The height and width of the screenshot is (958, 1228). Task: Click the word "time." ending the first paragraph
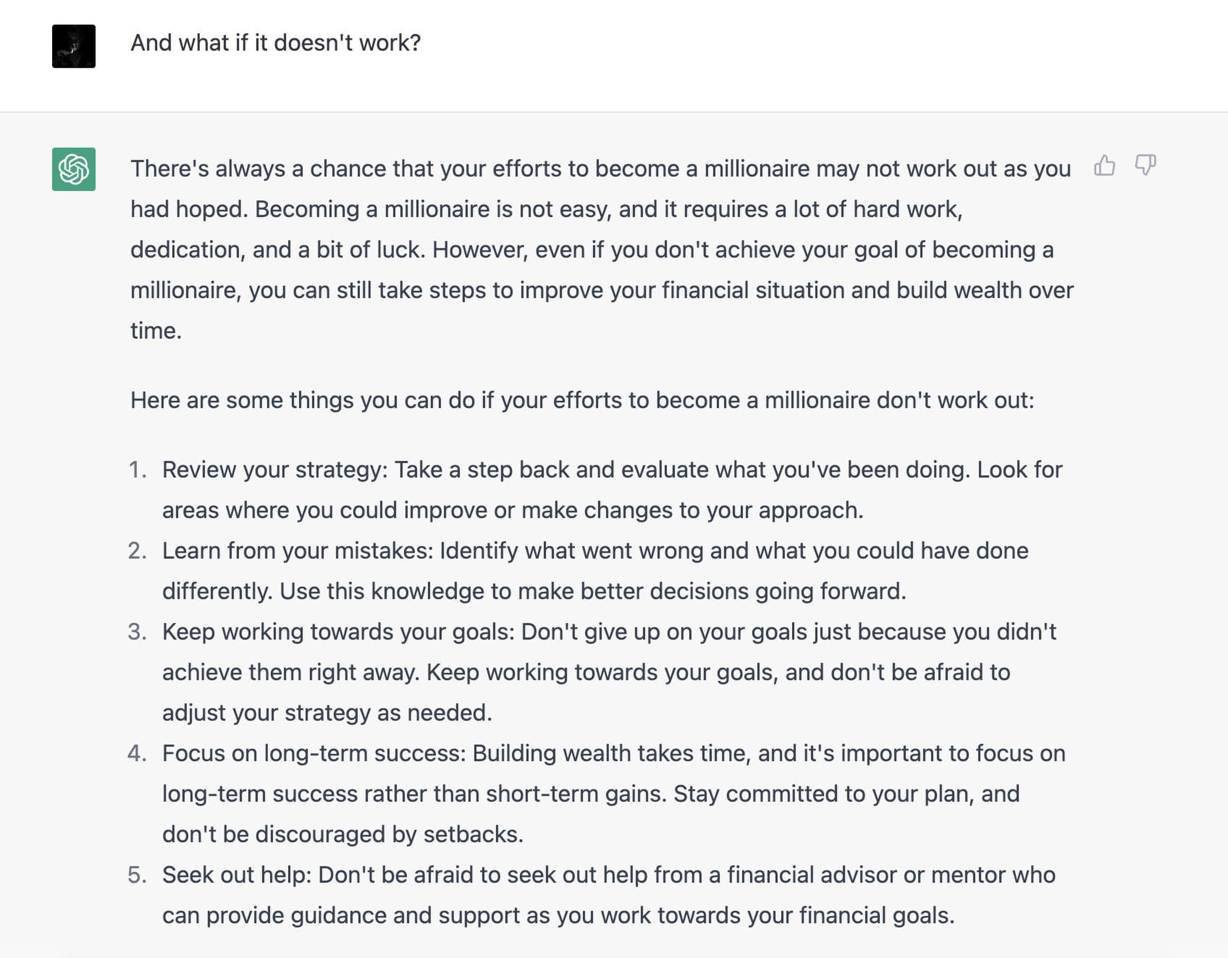156,330
